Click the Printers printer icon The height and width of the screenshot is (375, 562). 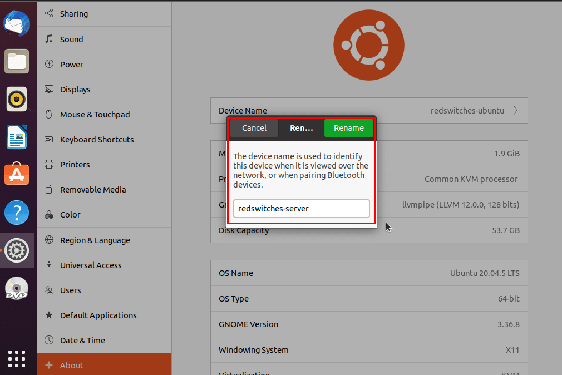click(x=49, y=164)
